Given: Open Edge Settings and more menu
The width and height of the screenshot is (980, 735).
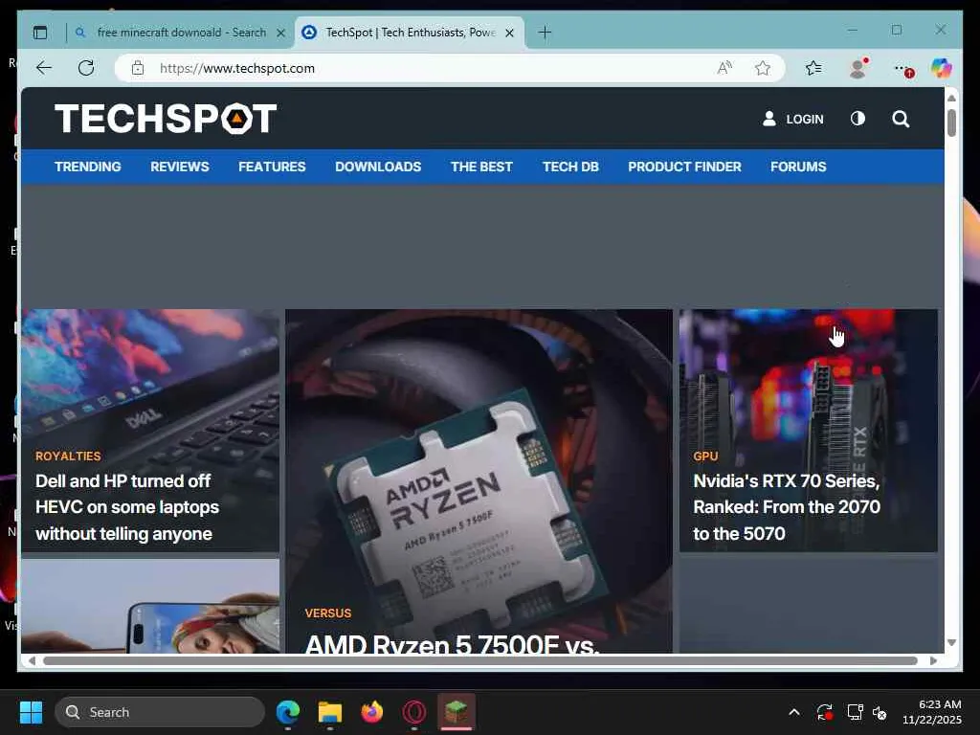Looking at the screenshot, I should pos(902,69).
